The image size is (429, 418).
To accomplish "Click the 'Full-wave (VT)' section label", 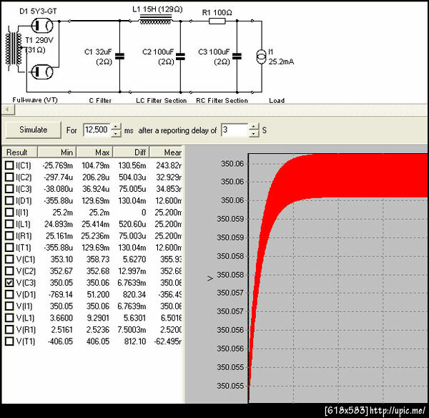I will coord(35,100).
